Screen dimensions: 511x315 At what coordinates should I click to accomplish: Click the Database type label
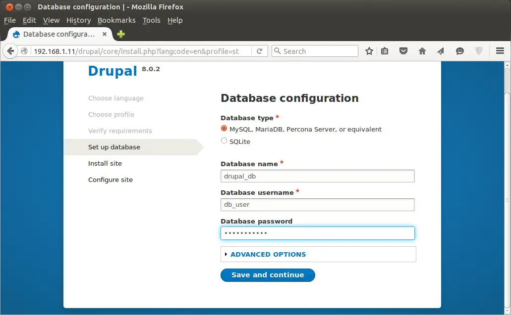point(247,118)
